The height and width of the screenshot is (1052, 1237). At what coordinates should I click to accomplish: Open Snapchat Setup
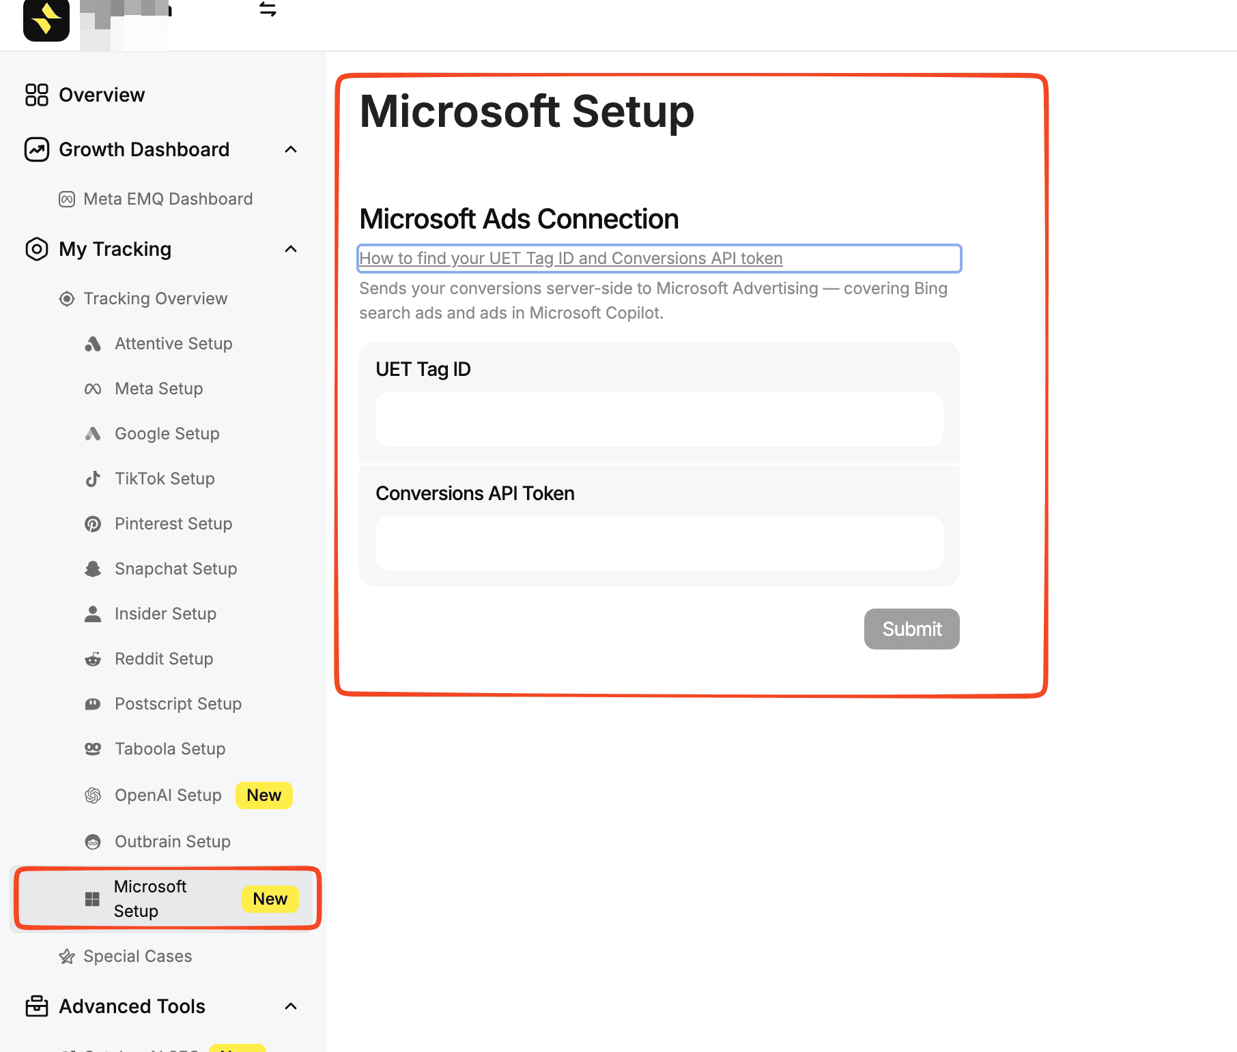[x=176, y=569]
